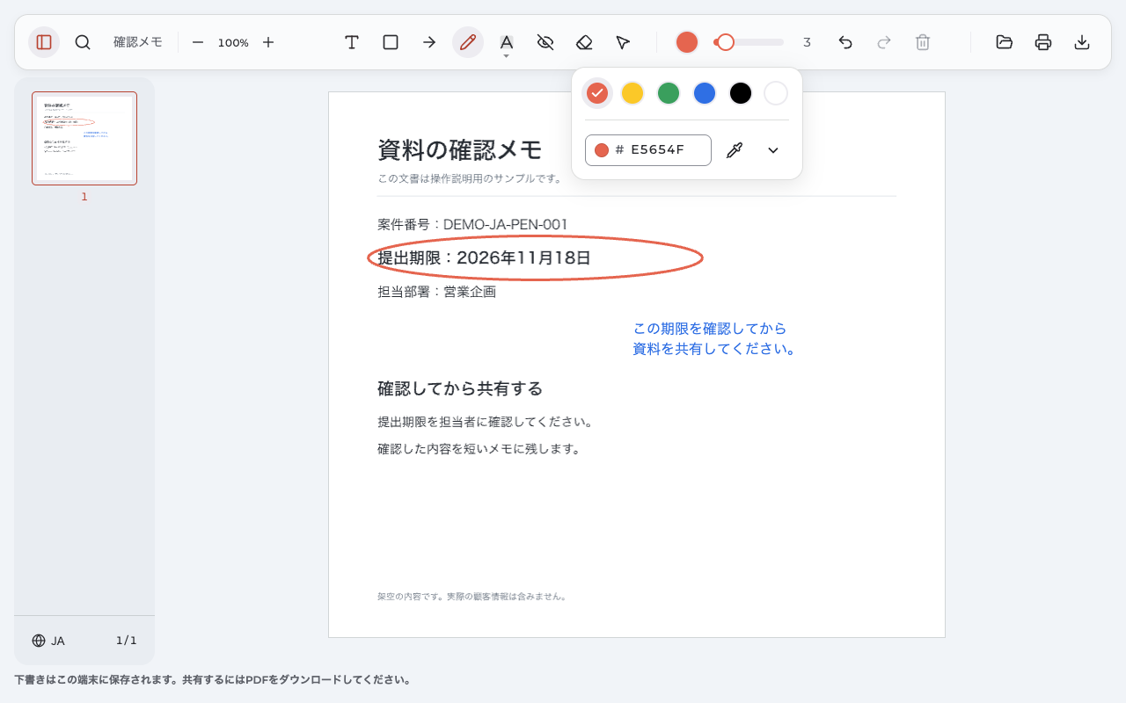Pick the yellow color swatch
1126x703 pixels.
pyautogui.click(x=632, y=93)
